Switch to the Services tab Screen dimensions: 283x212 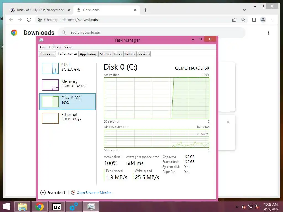point(144,54)
